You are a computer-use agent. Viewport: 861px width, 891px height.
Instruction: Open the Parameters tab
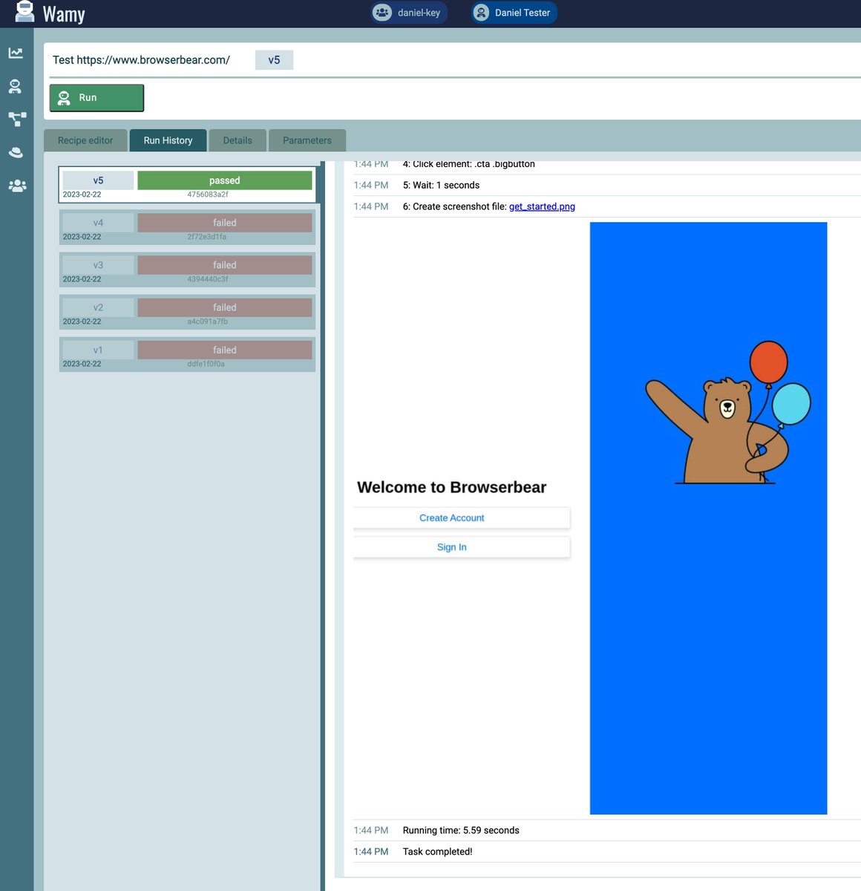(x=307, y=140)
